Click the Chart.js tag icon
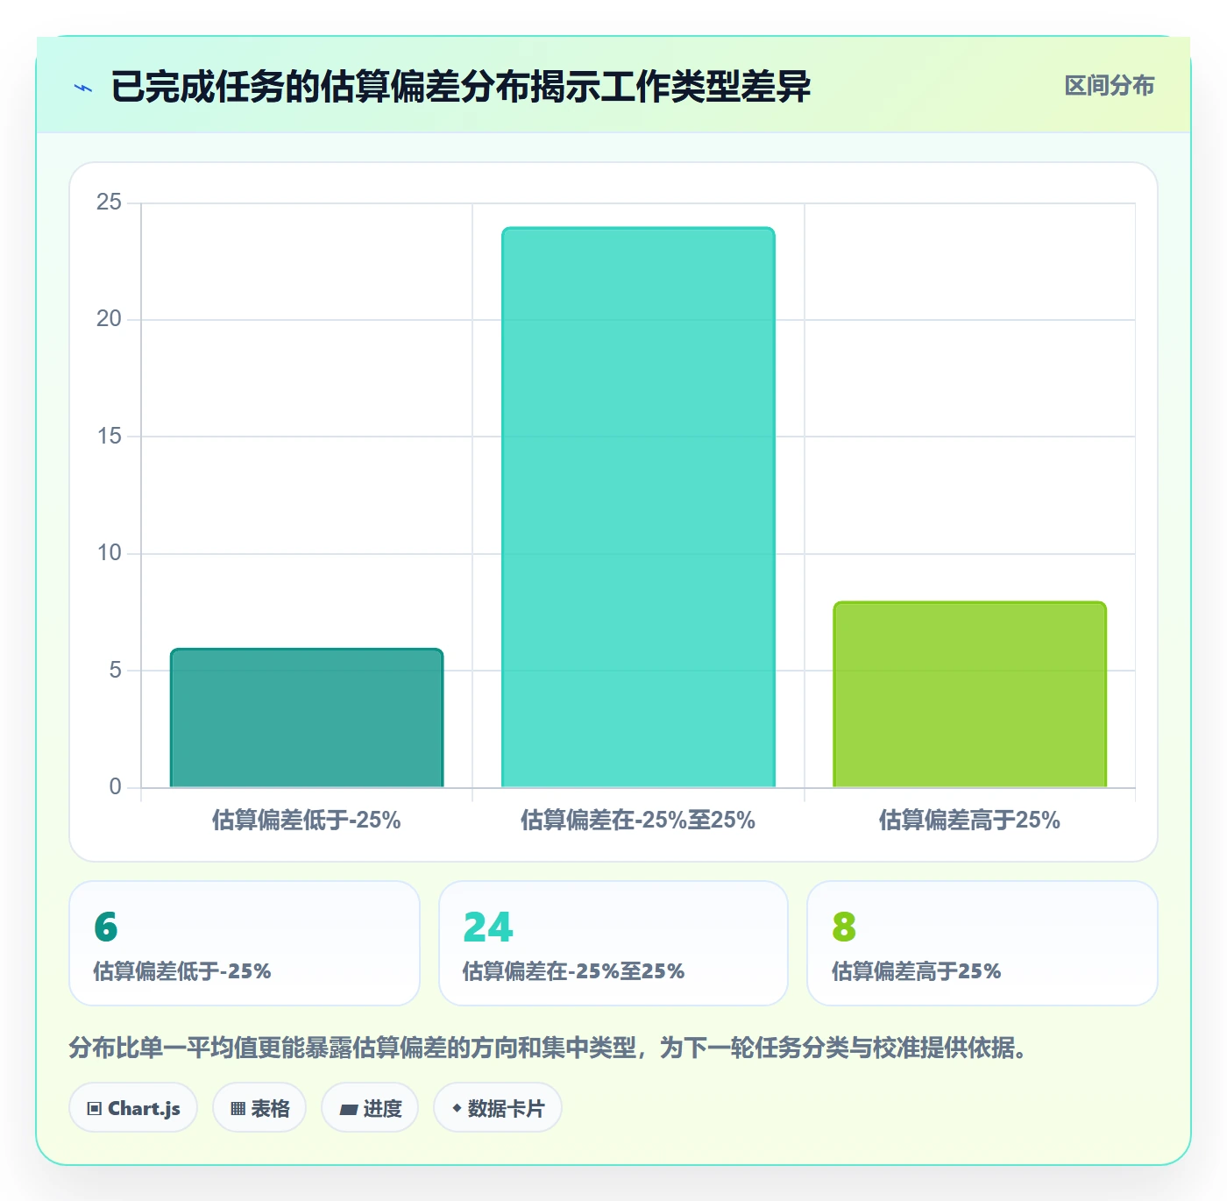The image size is (1227, 1201). point(95,1109)
